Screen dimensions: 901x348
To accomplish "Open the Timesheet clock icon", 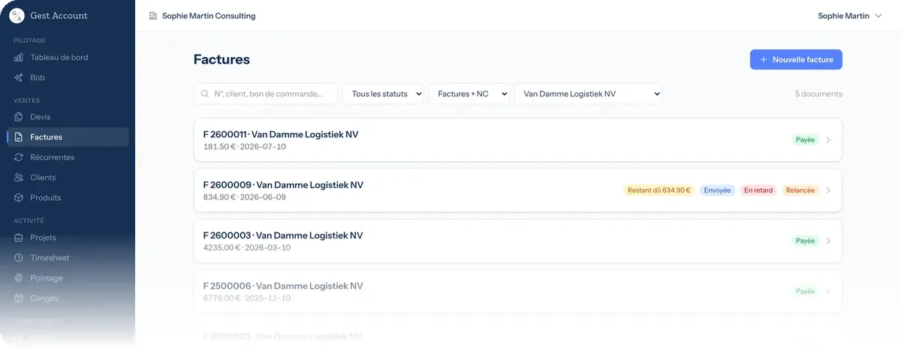I will click(x=19, y=258).
